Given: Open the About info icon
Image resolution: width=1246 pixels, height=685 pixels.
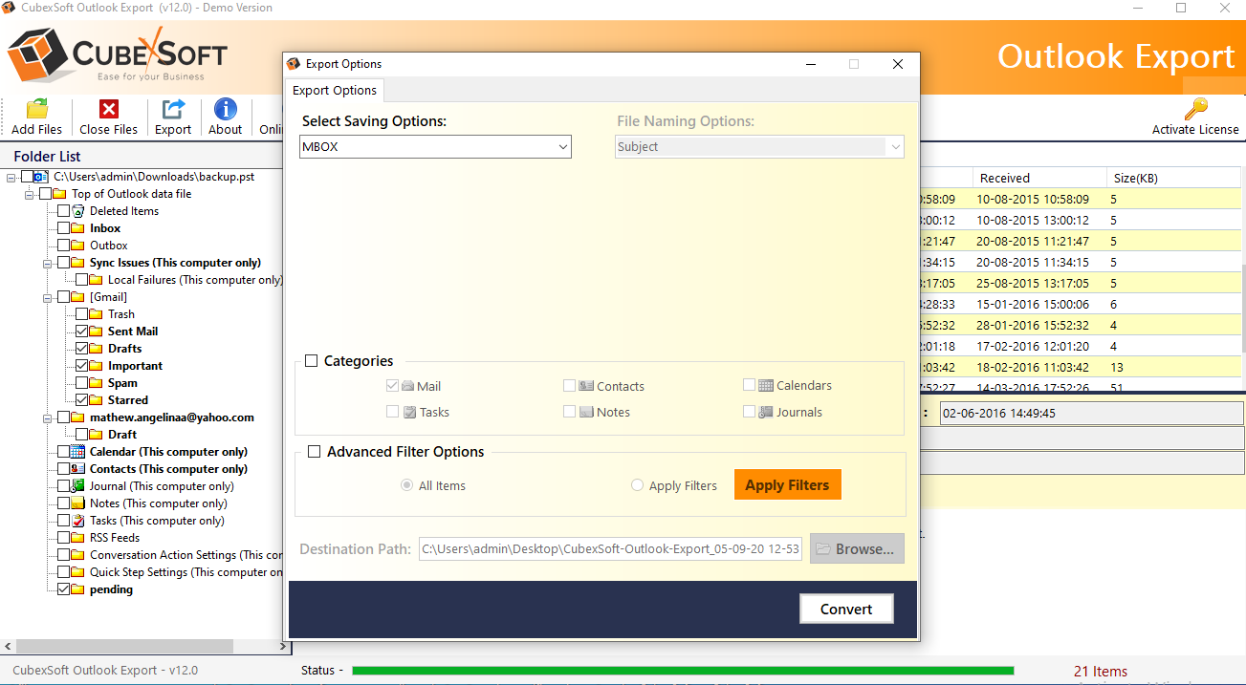Looking at the screenshot, I should point(226,109).
